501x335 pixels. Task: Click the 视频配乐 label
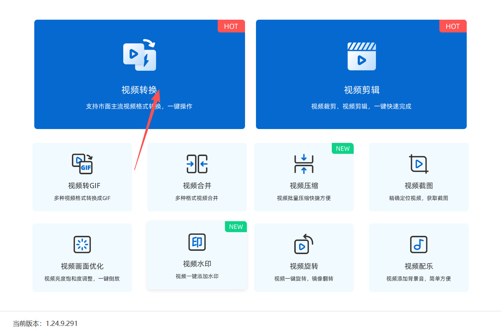tap(419, 266)
